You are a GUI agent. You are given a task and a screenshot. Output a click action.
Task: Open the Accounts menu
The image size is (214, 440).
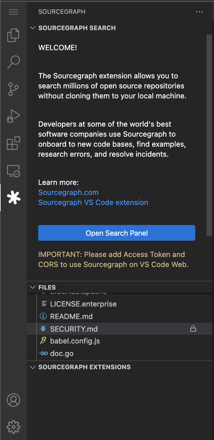click(x=13, y=400)
